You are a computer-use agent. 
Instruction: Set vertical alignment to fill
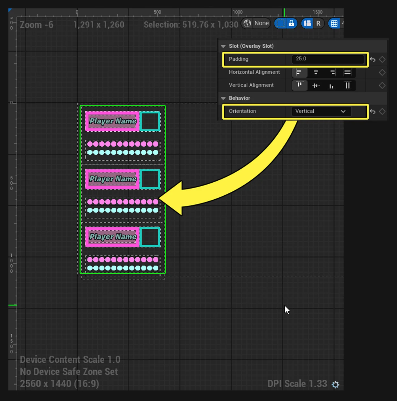(x=348, y=85)
